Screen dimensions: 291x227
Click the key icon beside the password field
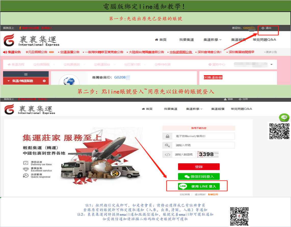point(167,145)
